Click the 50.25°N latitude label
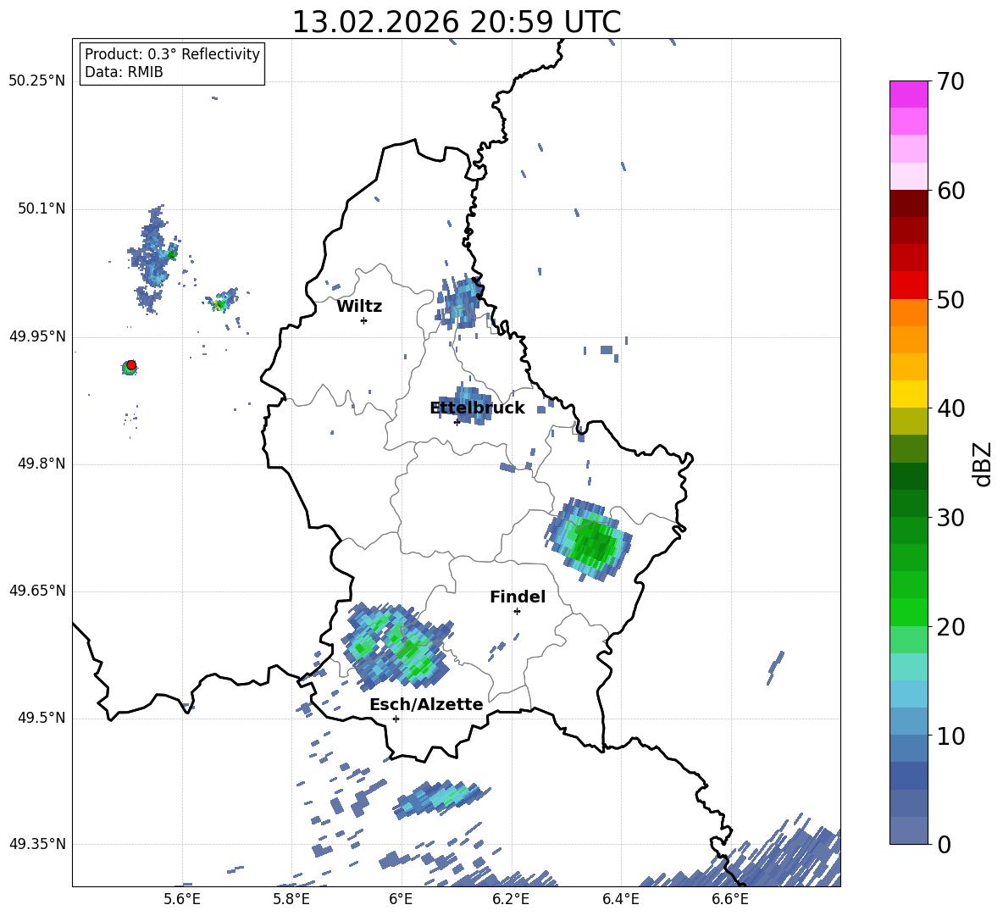Screen dimensions: 1003x916 pos(37,81)
